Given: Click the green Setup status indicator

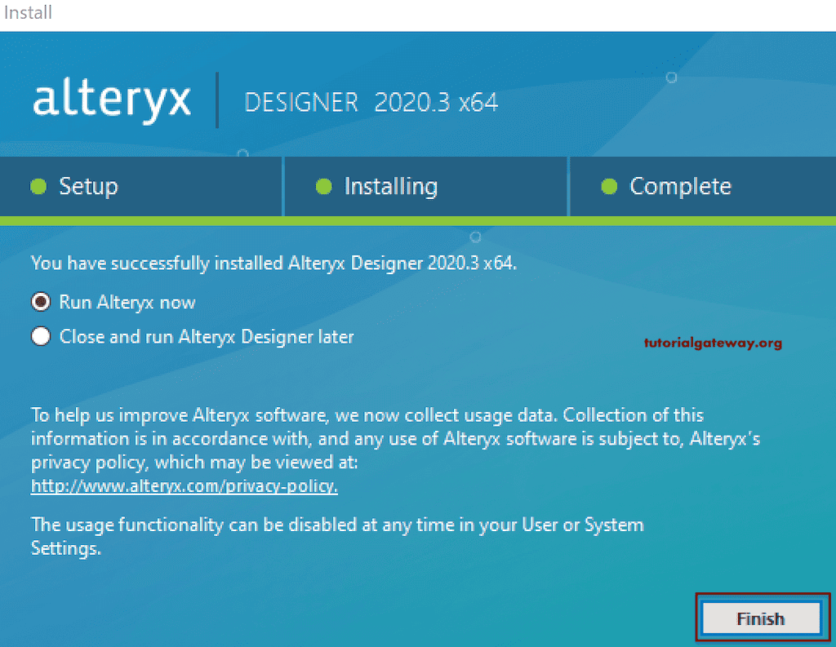Looking at the screenshot, I should [x=38, y=186].
